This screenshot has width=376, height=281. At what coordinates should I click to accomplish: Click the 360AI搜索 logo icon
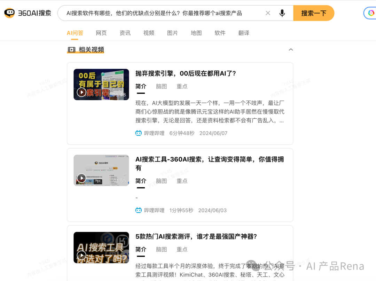coord(10,13)
